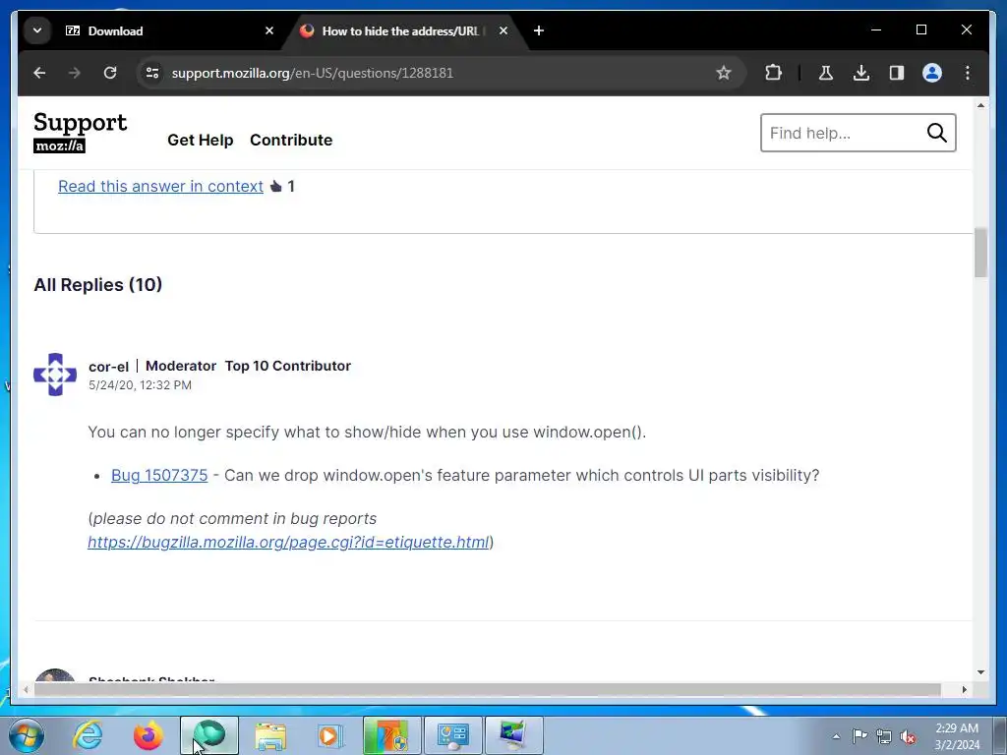Click the scroll down arrow
1007x755 pixels.
[x=980, y=672]
